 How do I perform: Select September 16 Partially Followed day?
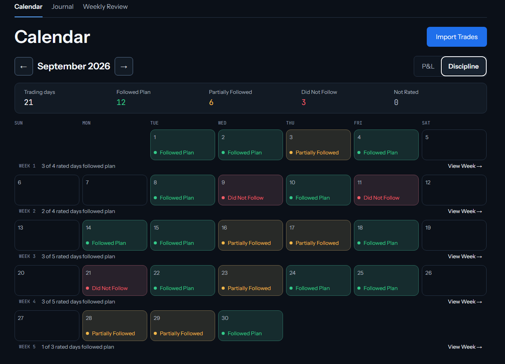pos(250,235)
